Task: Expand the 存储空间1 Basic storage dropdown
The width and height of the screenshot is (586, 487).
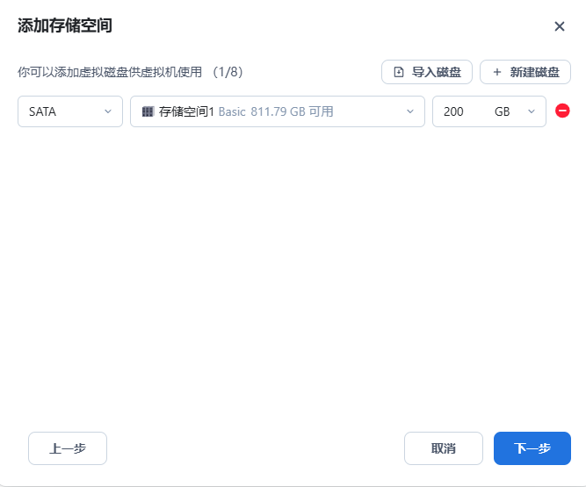Action: [x=277, y=111]
